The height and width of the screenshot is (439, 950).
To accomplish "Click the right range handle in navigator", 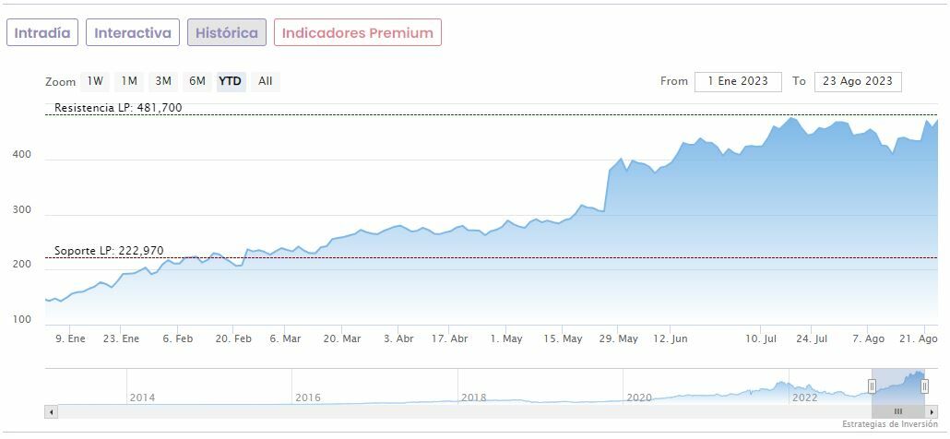I will [x=924, y=386].
